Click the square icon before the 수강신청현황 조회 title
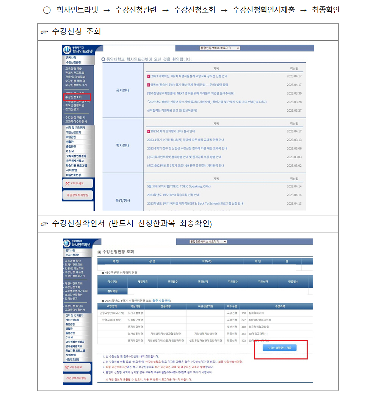Image resolution: width=376 pixels, height=394 pixels. [99, 252]
